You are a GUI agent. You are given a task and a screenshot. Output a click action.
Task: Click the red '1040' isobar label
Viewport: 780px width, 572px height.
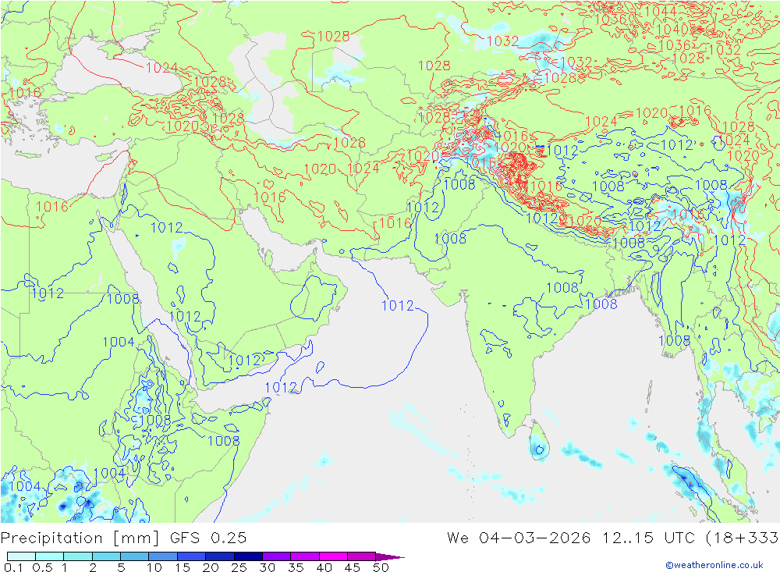click(x=672, y=29)
